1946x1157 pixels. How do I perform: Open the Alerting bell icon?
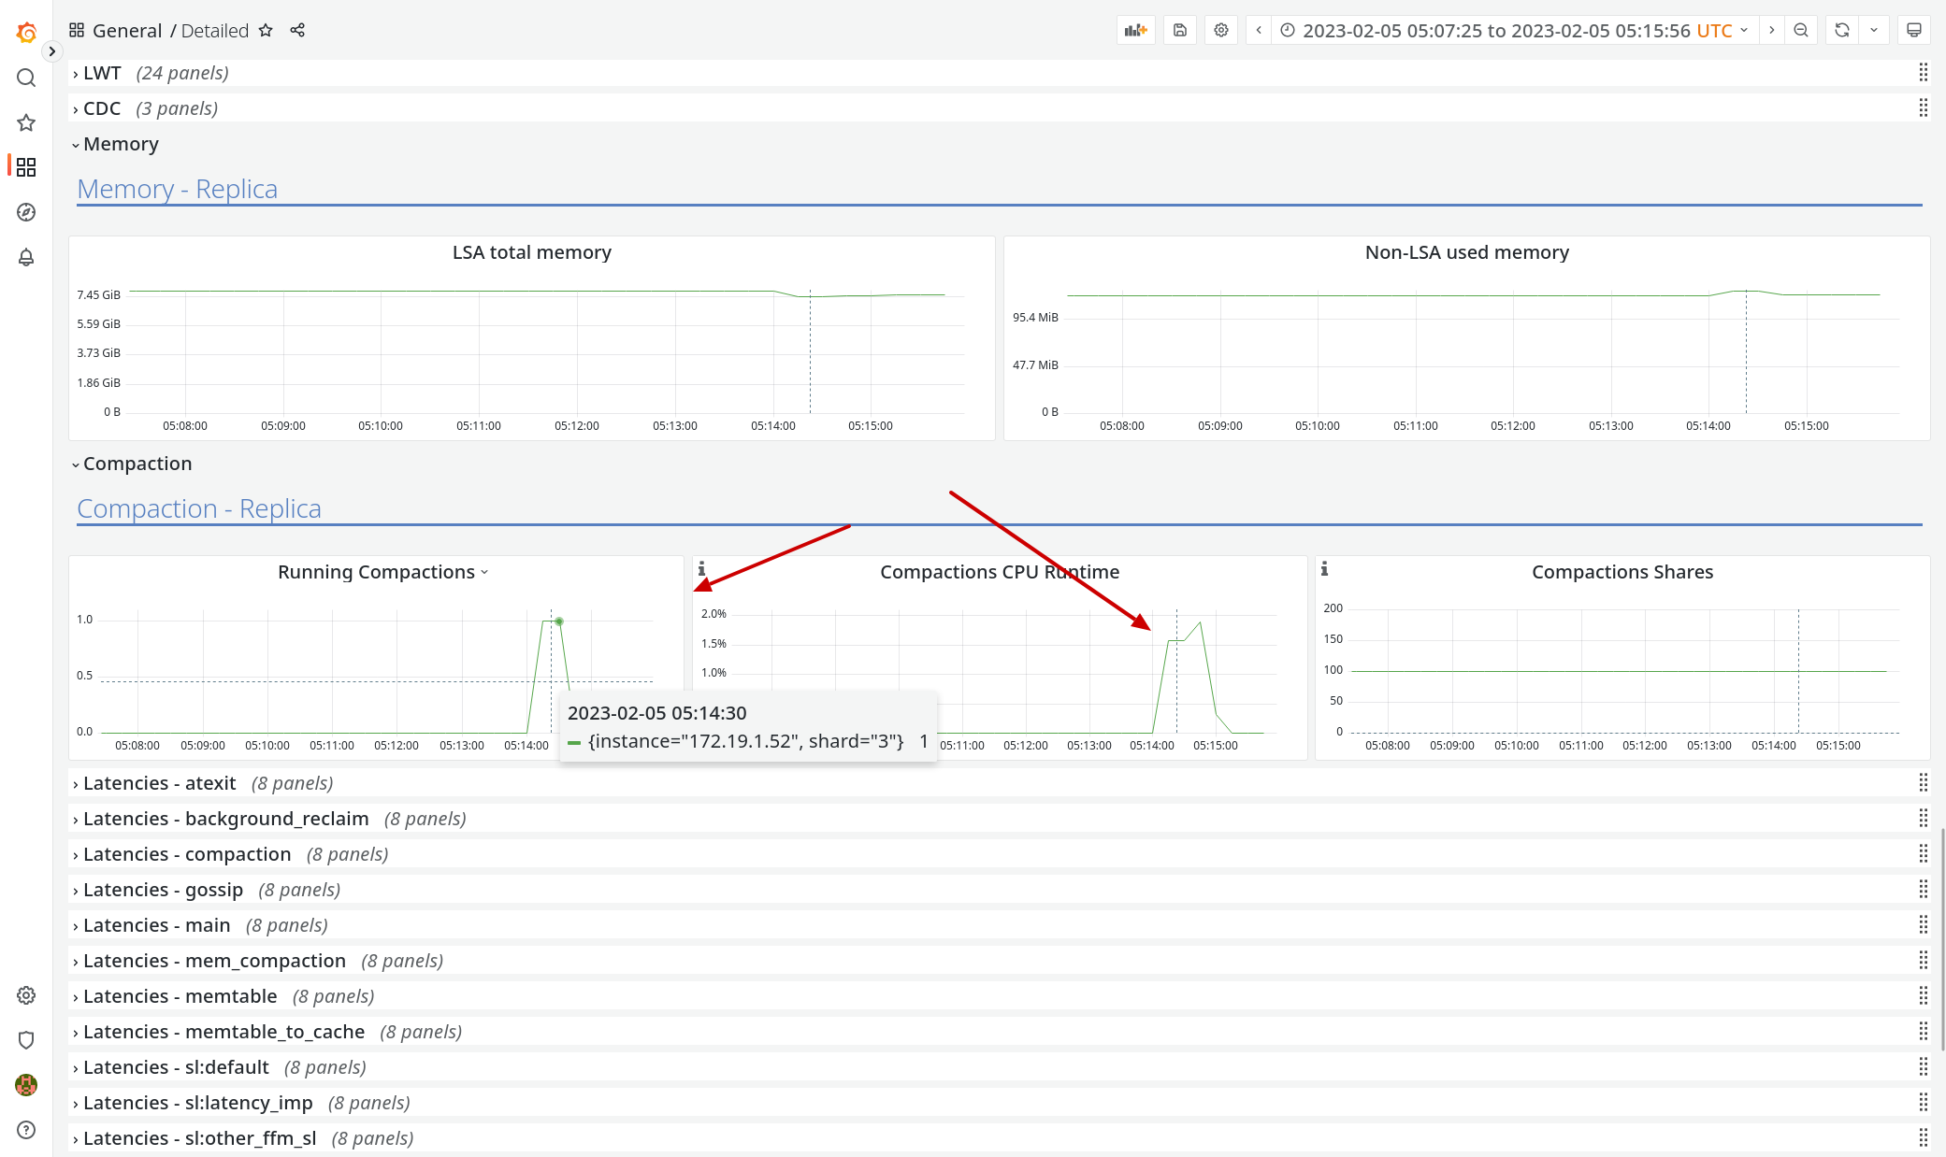pos(26,257)
